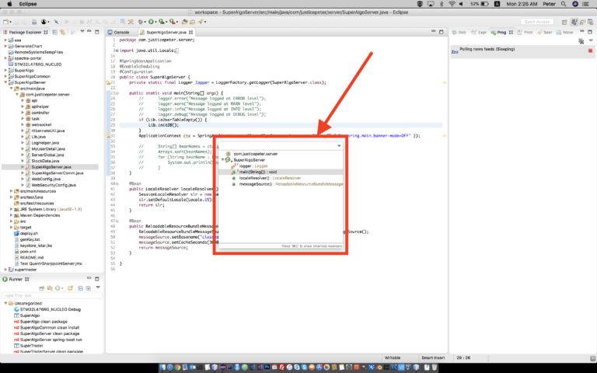Select pom.xml in the project tree
Screen dimensions: 597x373
[28, 252]
